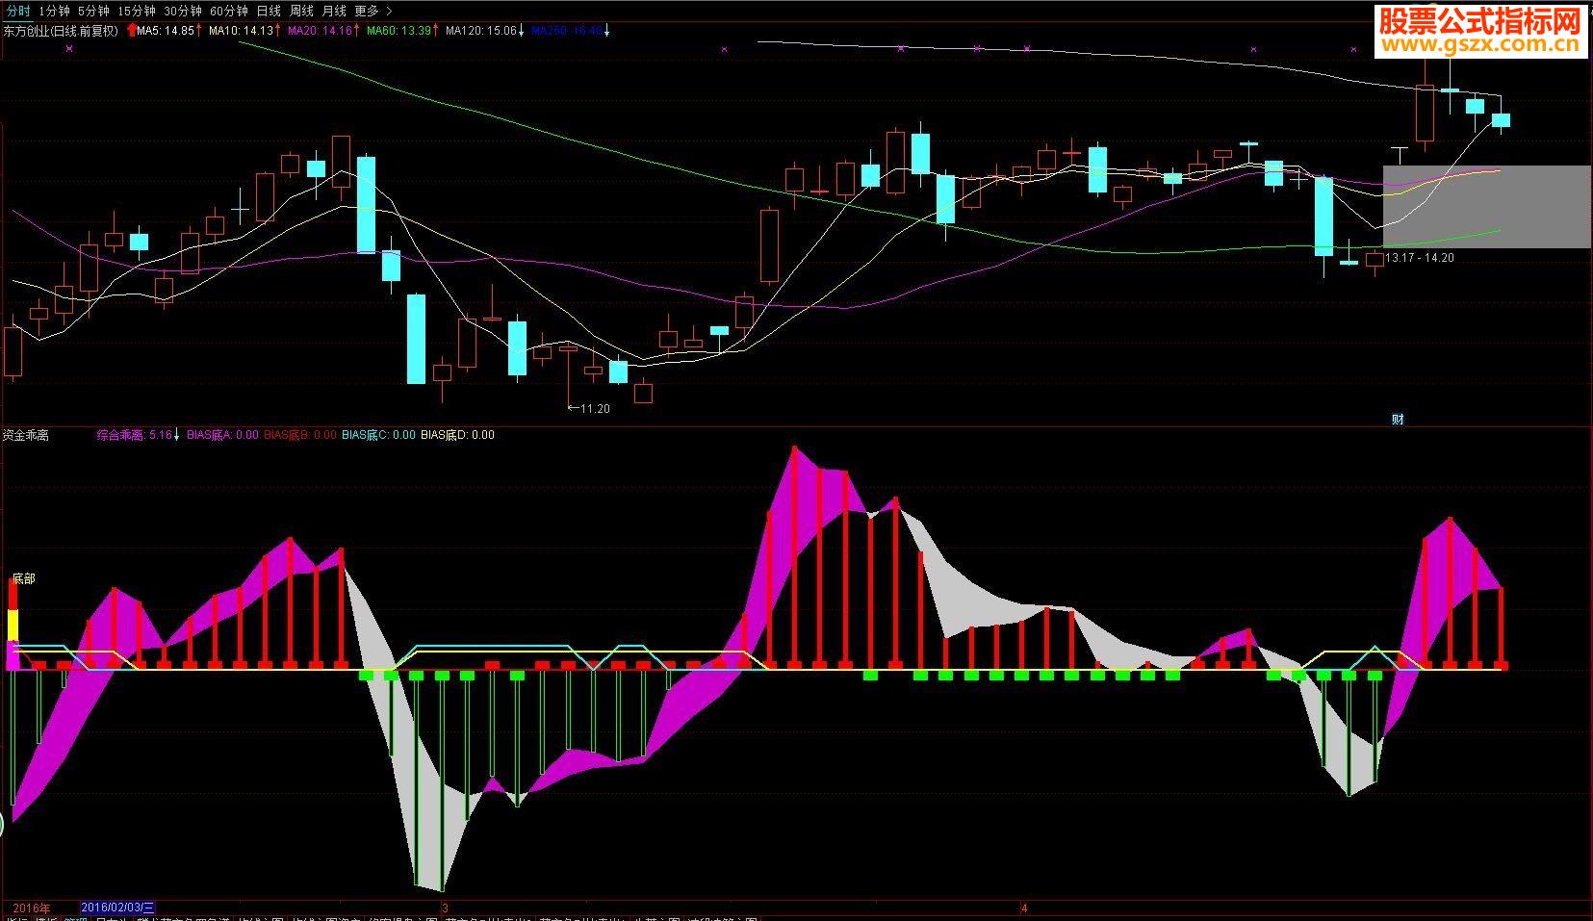Select the 30分钟 period tab
This screenshot has width=1593, height=921.
coord(182,11)
